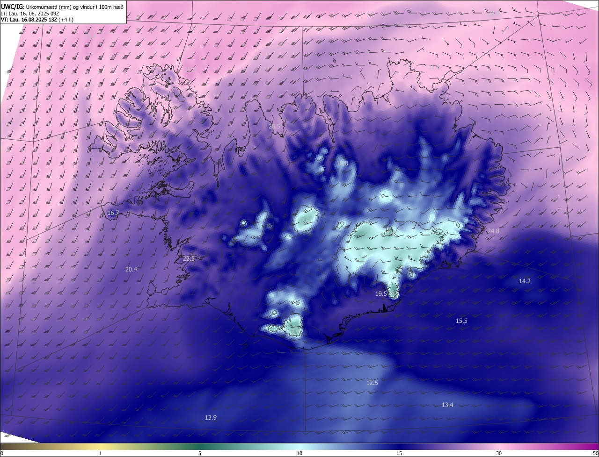Click the color scale tick label 0

tap(2, 454)
